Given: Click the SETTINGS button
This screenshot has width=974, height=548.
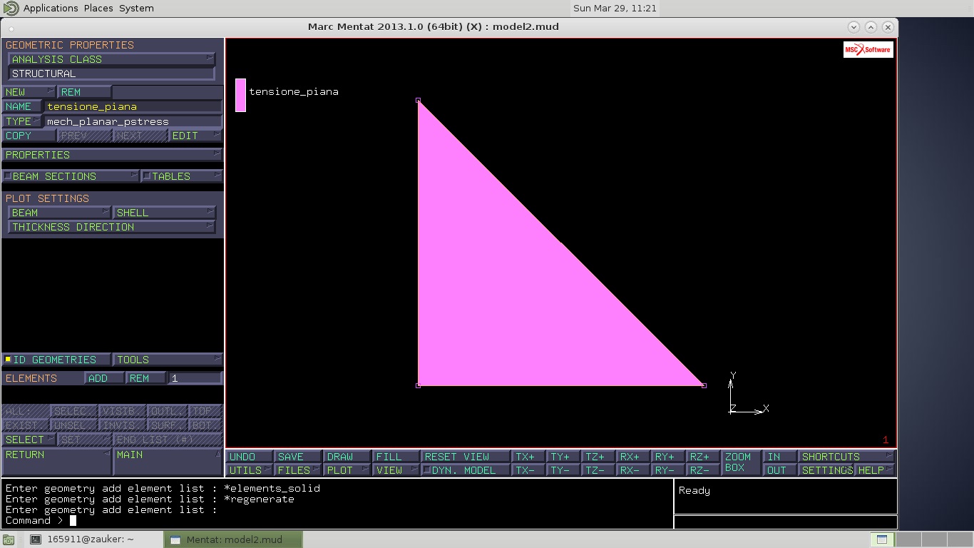Looking at the screenshot, I should click(x=826, y=470).
